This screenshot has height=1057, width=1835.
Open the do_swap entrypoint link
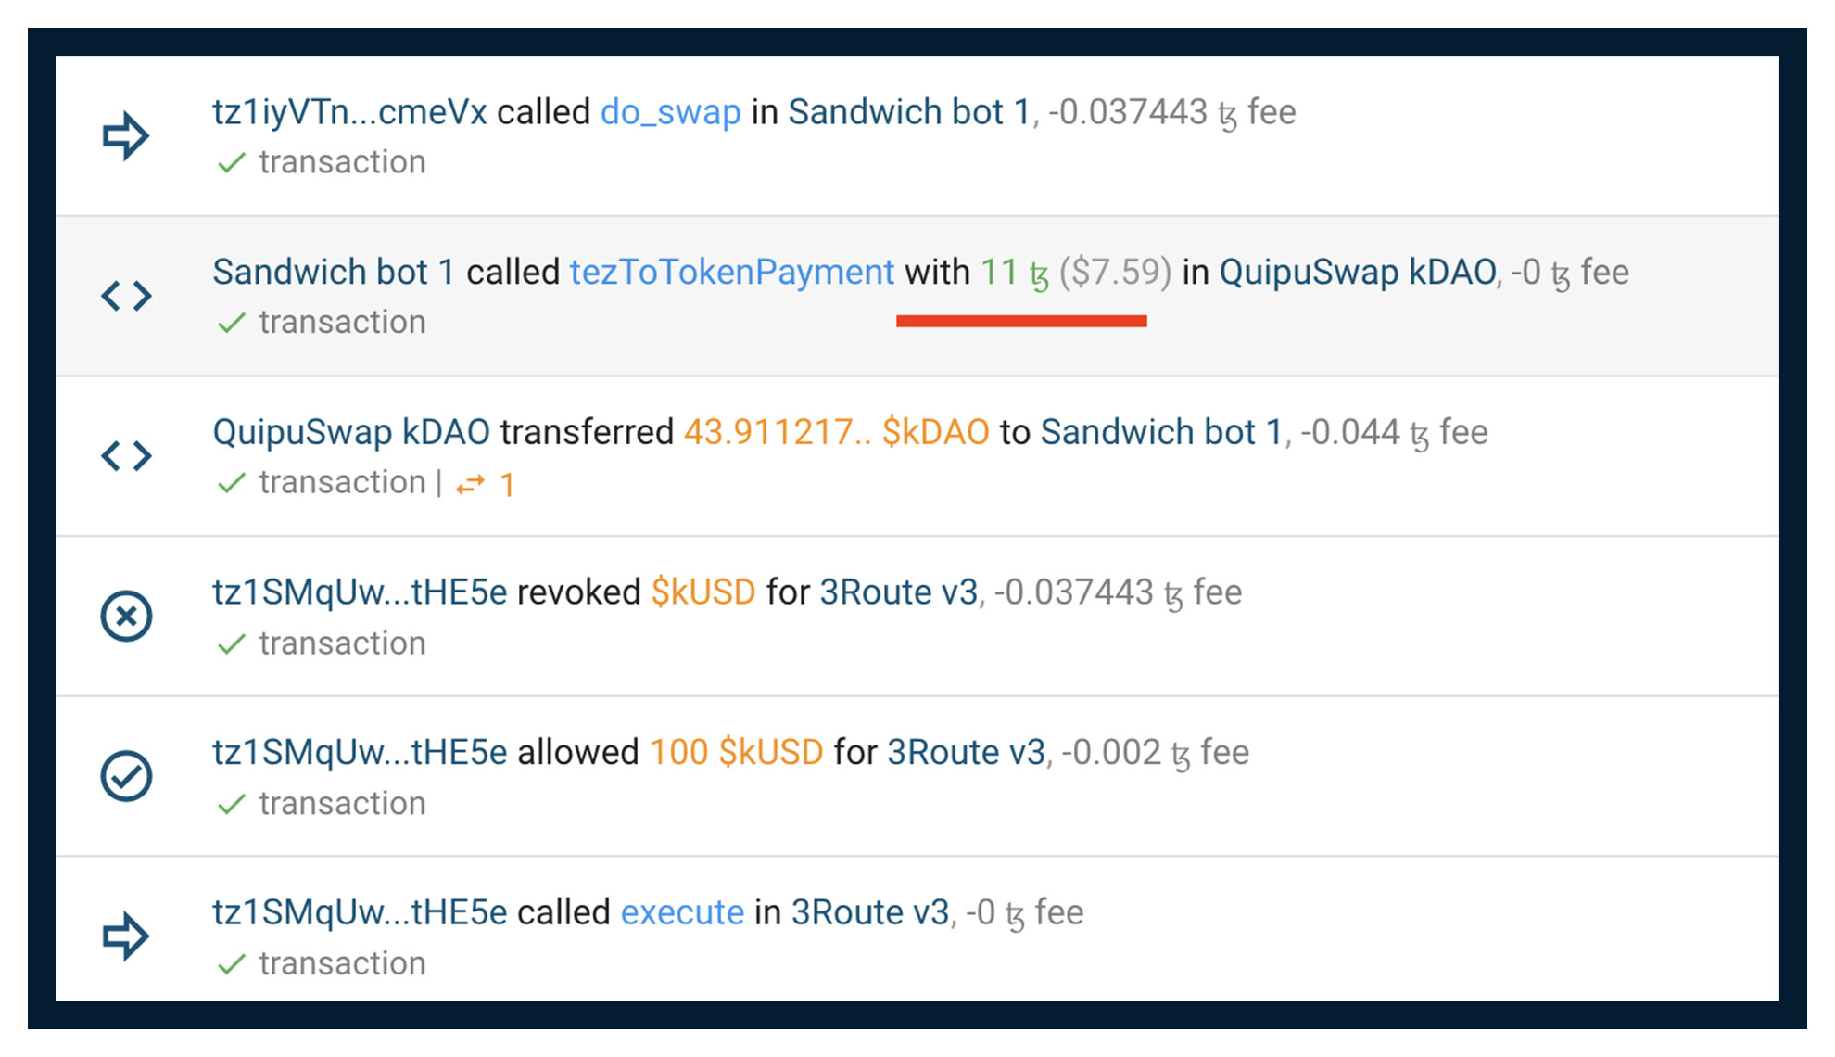[670, 112]
